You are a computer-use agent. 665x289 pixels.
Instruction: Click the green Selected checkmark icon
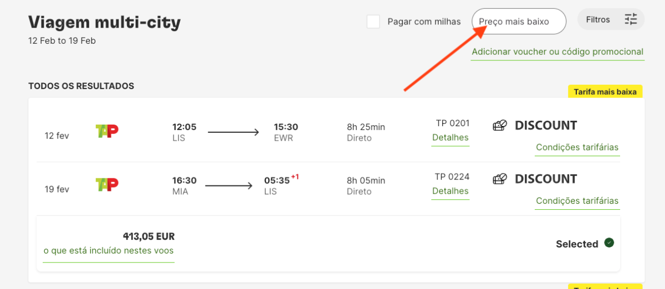click(x=609, y=242)
